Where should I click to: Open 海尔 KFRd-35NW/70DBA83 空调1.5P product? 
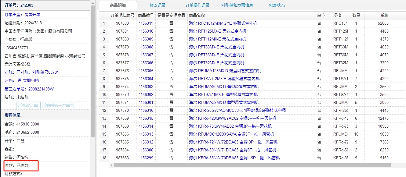click(x=234, y=158)
